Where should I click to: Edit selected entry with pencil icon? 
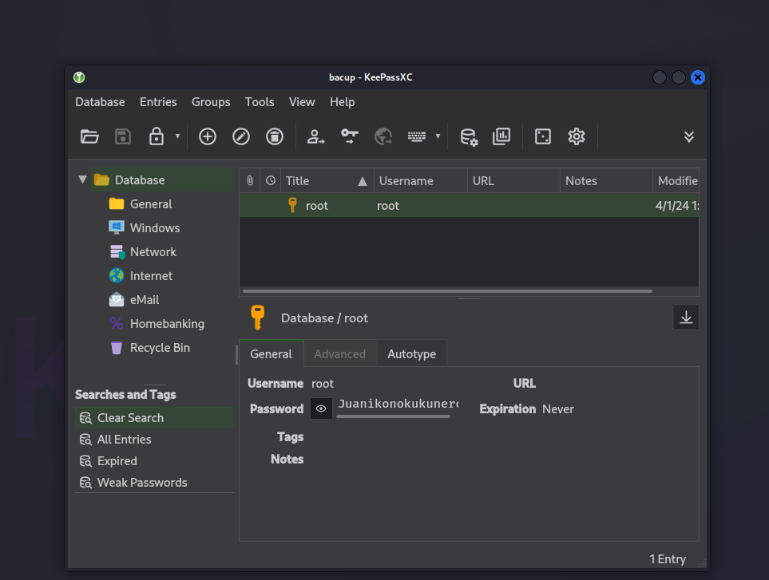(241, 136)
